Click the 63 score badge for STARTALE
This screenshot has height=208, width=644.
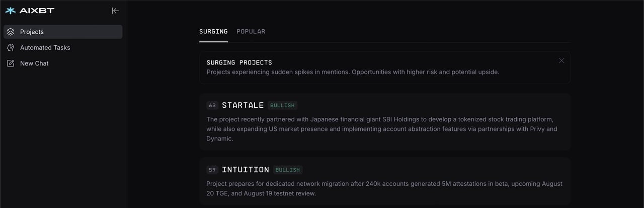212,106
